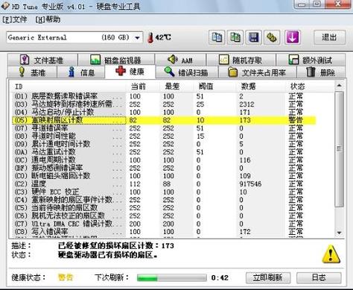
Task: Click the 警告 status in row 05
Action: click(296, 120)
